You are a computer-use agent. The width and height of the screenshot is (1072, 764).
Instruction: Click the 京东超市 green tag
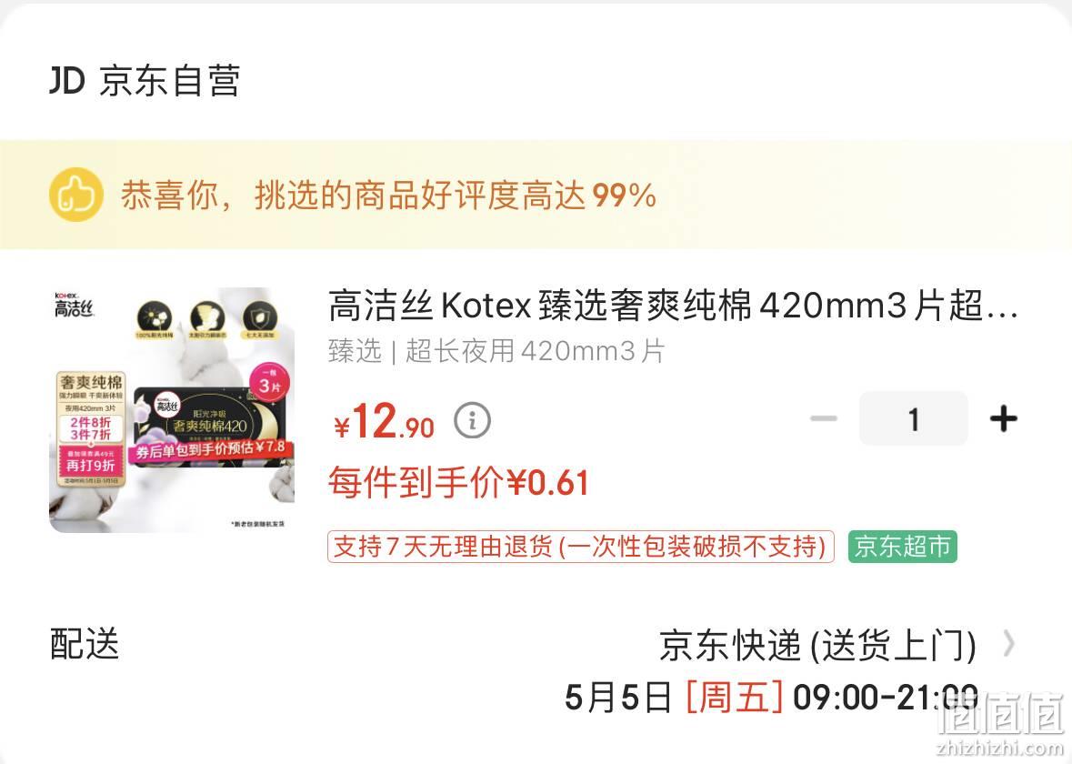point(903,547)
